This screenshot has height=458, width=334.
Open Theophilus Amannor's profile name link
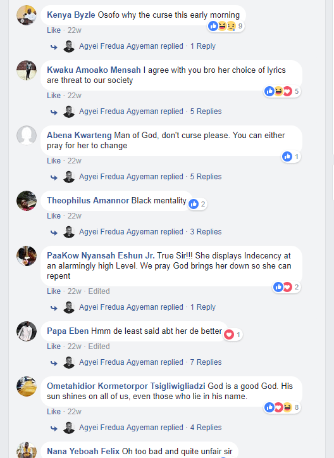88,200
